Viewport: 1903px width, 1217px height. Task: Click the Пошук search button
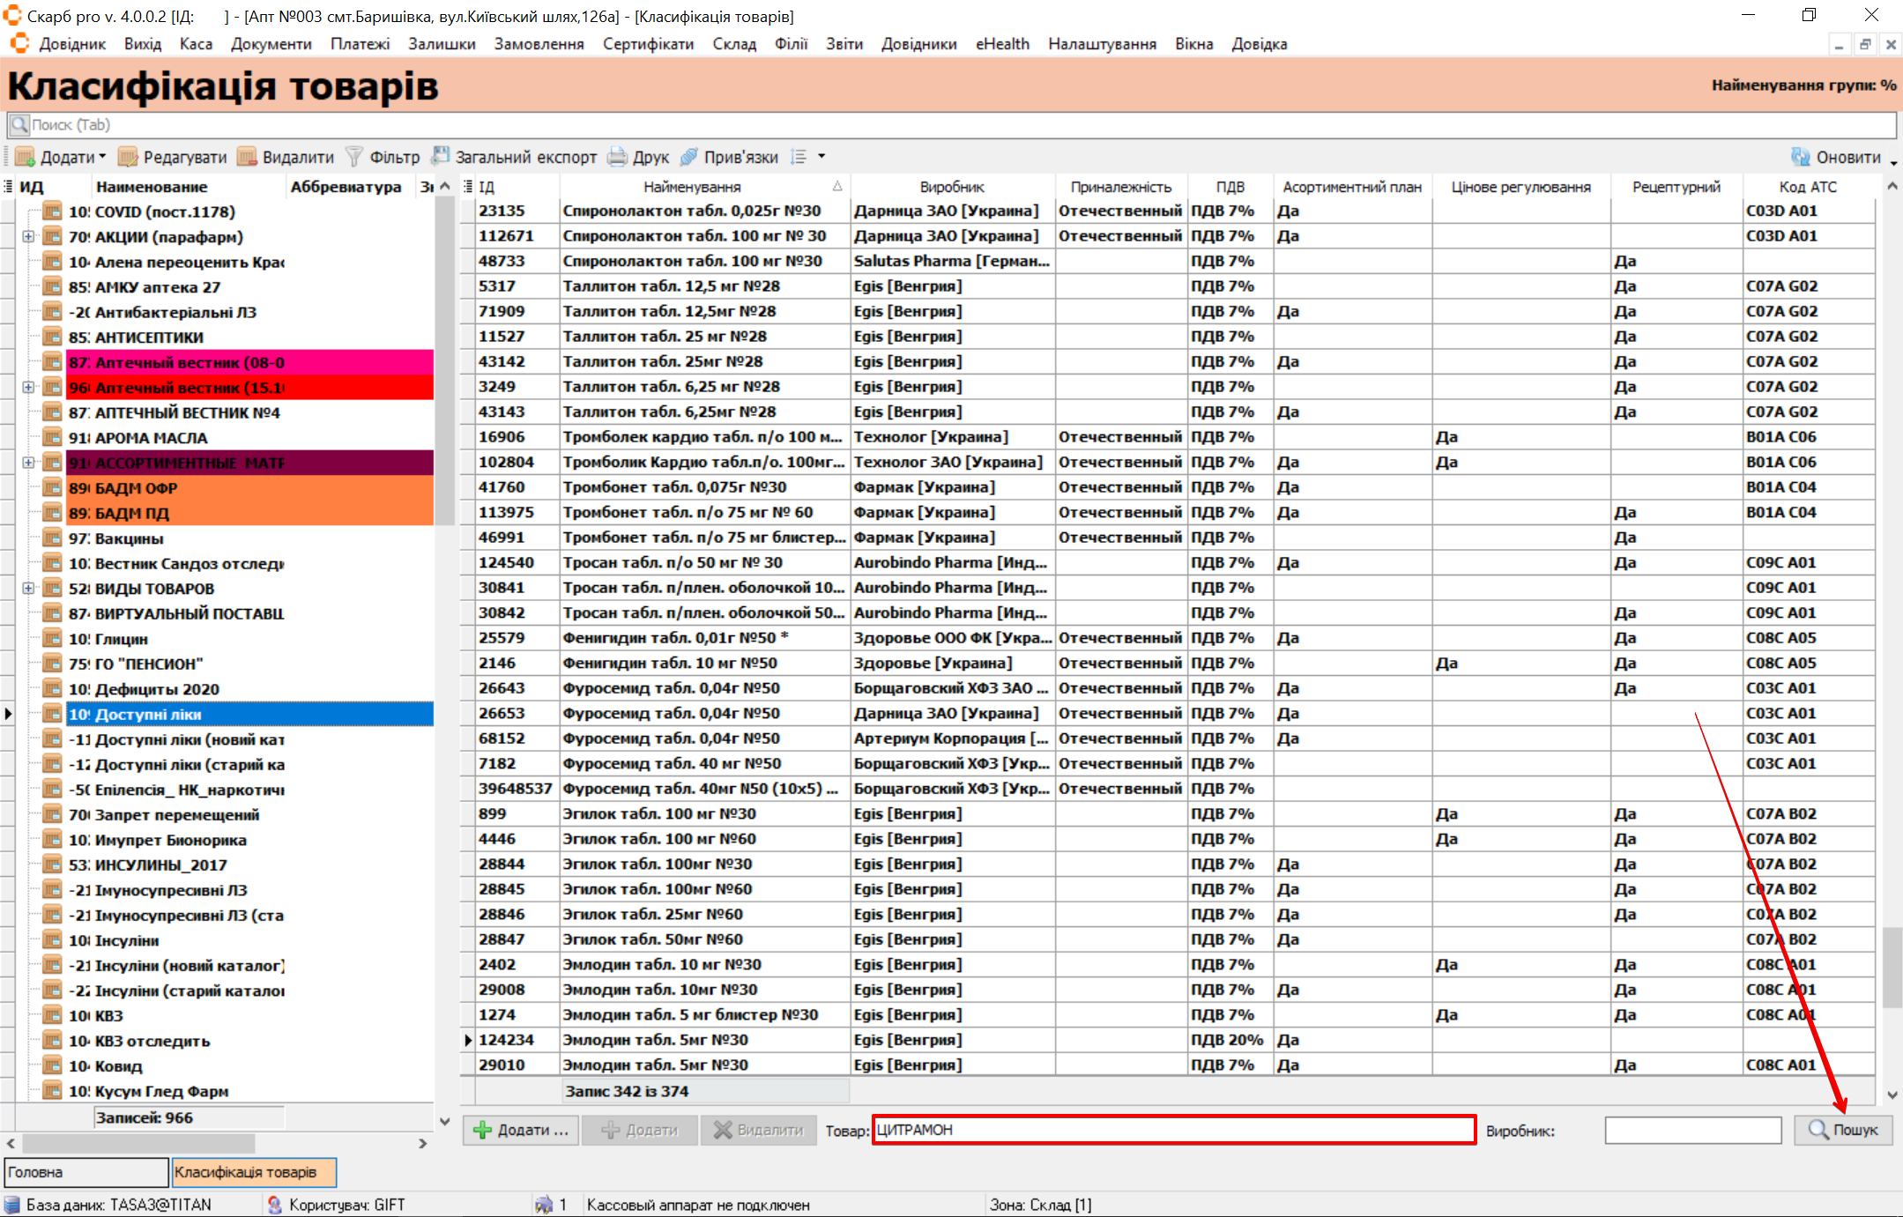(x=1843, y=1130)
